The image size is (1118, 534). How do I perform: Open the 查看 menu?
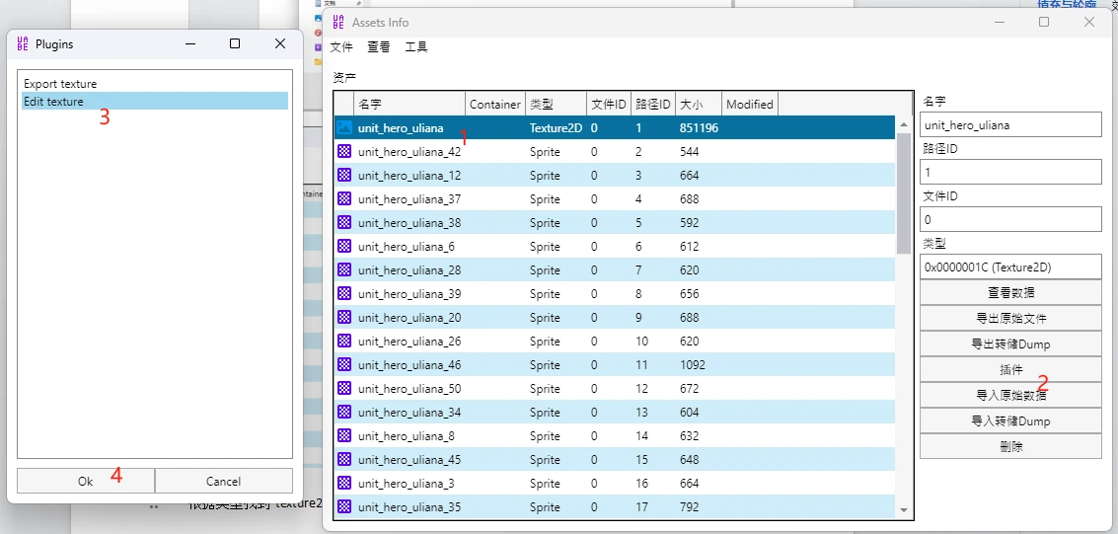click(x=379, y=47)
